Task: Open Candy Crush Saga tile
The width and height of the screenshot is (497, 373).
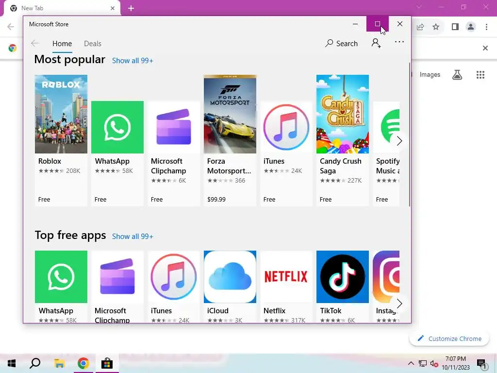Action: (343, 140)
